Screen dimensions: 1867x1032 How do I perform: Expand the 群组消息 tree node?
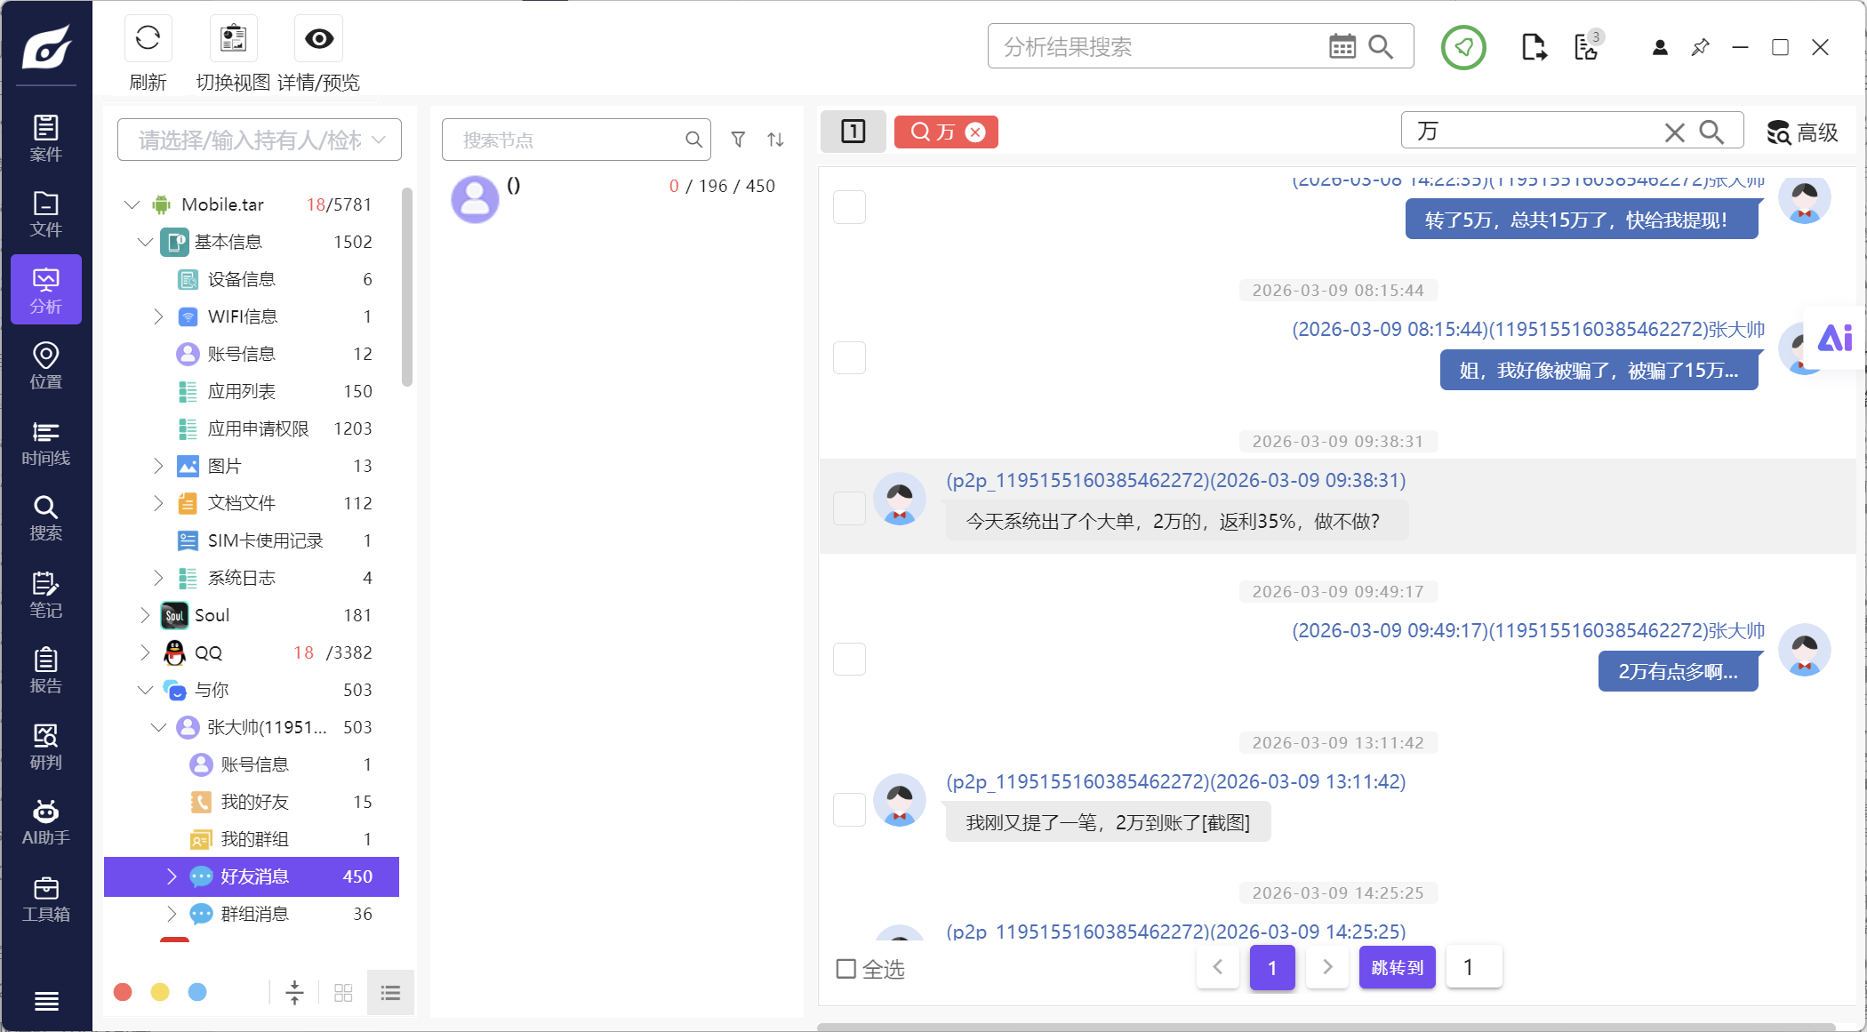click(172, 914)
